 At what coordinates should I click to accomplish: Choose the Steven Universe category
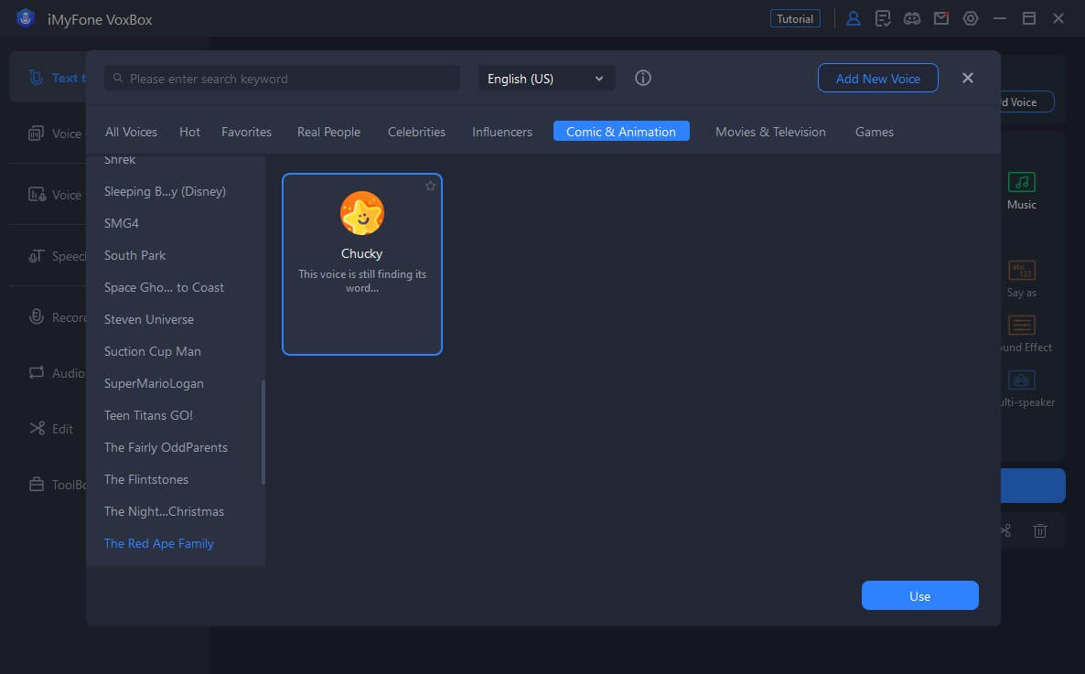pos(149,319)
